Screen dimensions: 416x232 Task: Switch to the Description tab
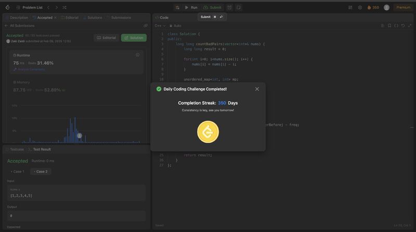coord(17,18)
